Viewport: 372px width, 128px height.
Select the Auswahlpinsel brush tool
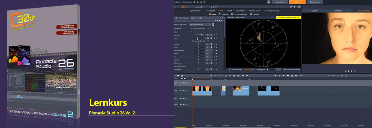point(236,70)
